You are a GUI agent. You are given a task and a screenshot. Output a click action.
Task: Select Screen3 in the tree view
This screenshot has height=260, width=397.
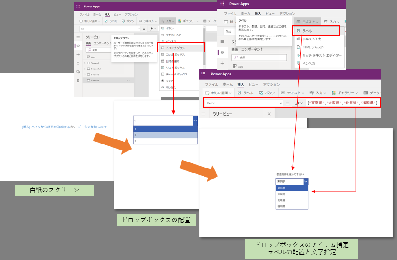[108, 81]
